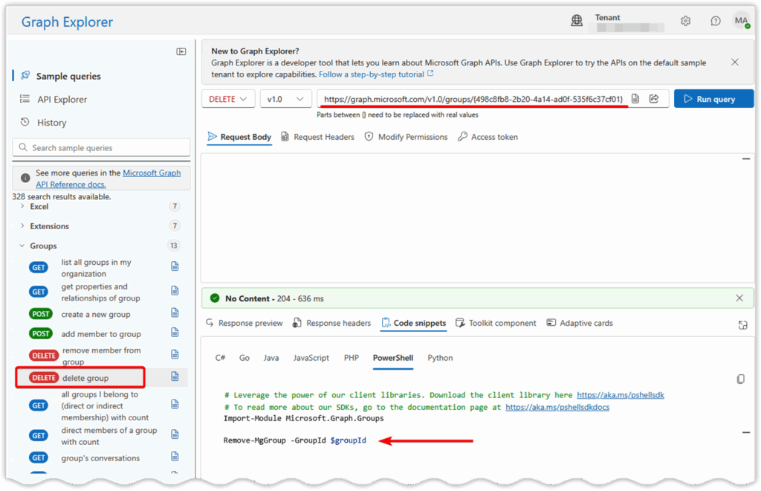Open Graph Explorer settings gear
The width and height of the screenshot is (761, 491).
point(685,21)
